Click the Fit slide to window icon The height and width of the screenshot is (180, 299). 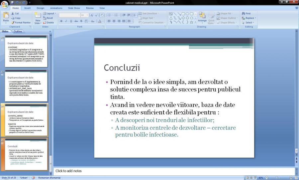[x=296, y=178]
